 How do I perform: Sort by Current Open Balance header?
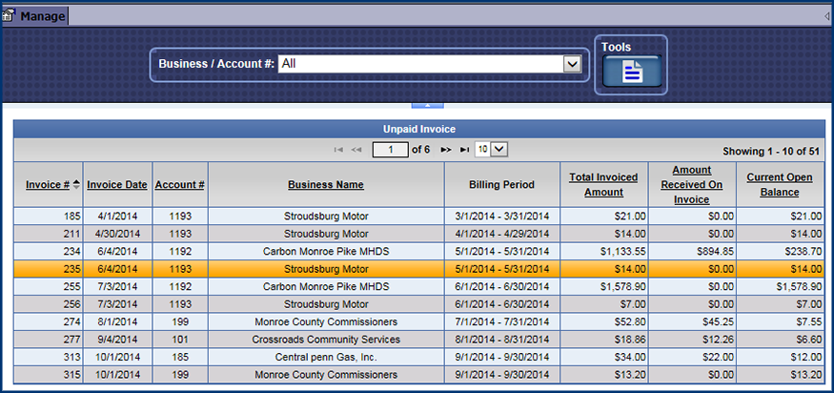coord(779,185)
